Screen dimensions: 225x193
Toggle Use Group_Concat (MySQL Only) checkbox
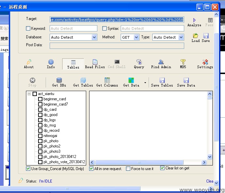28,168
